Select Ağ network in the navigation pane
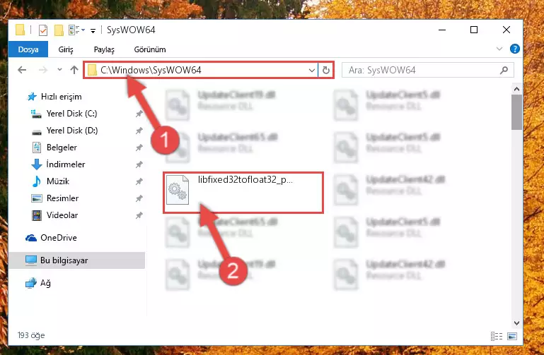 pos(45,283)
